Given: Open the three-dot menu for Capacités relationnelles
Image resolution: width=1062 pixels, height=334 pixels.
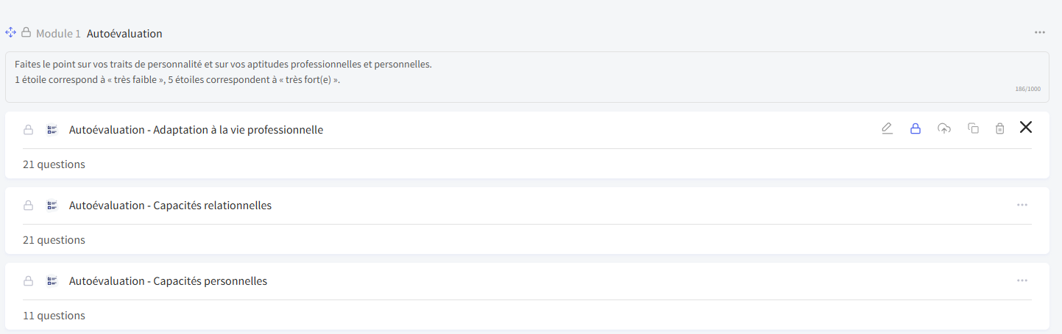Looking at the screenshot, I should (x=1022, y=205).
